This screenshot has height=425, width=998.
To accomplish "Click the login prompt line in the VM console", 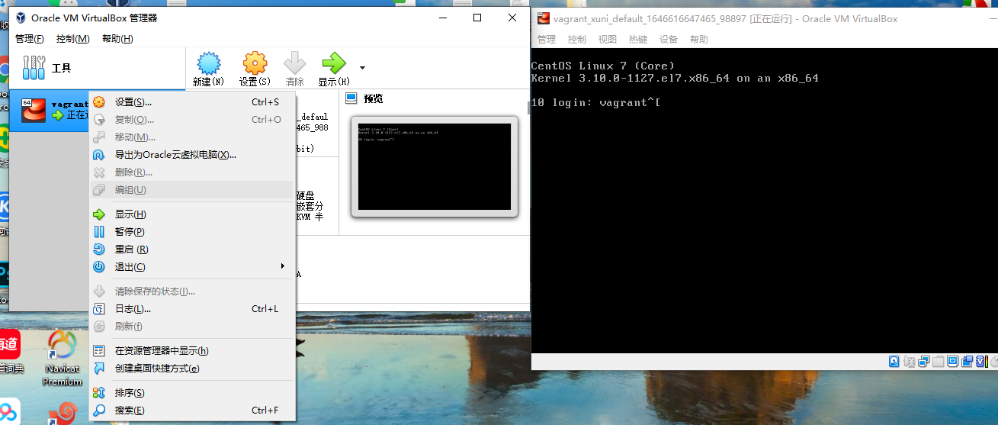I will pos(595,102).
